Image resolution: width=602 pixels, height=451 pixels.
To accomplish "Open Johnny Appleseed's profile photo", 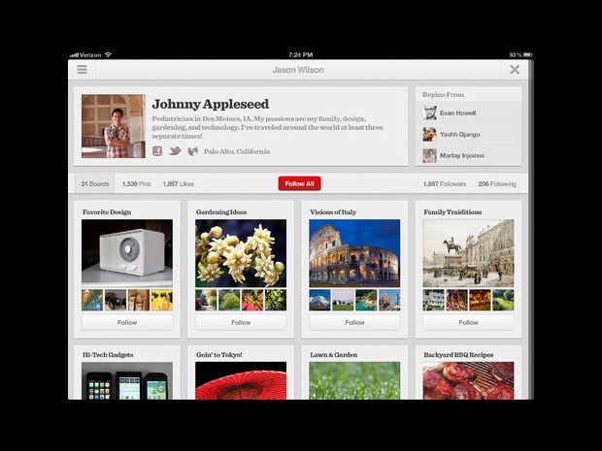I will click(114, 126).
